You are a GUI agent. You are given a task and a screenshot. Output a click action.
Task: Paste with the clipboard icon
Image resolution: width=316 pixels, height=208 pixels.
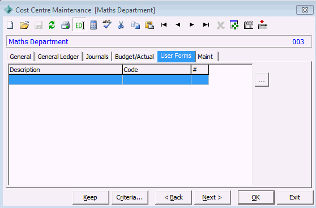pos(150,25)
